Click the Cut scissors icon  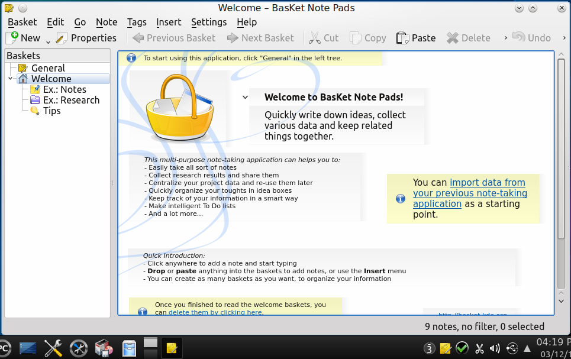click(x=314, y=38)
